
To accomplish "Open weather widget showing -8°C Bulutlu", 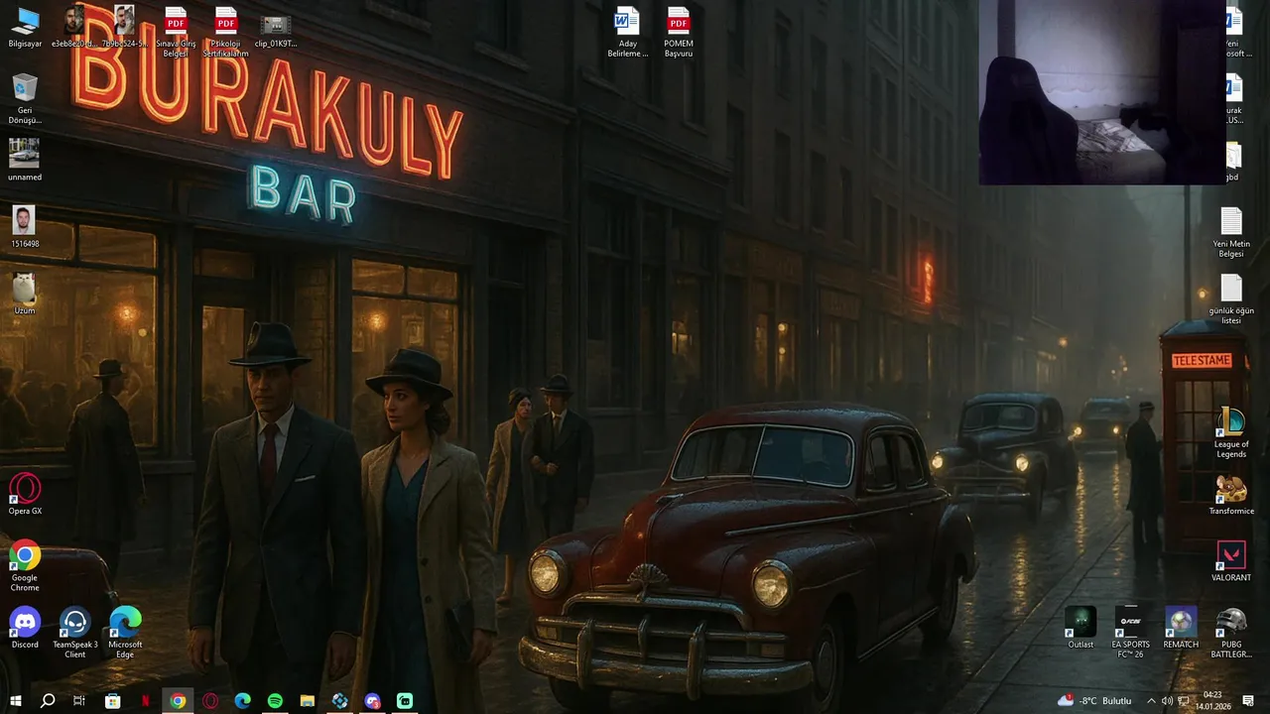I will pyautogui.click(x=1094, y=701).
